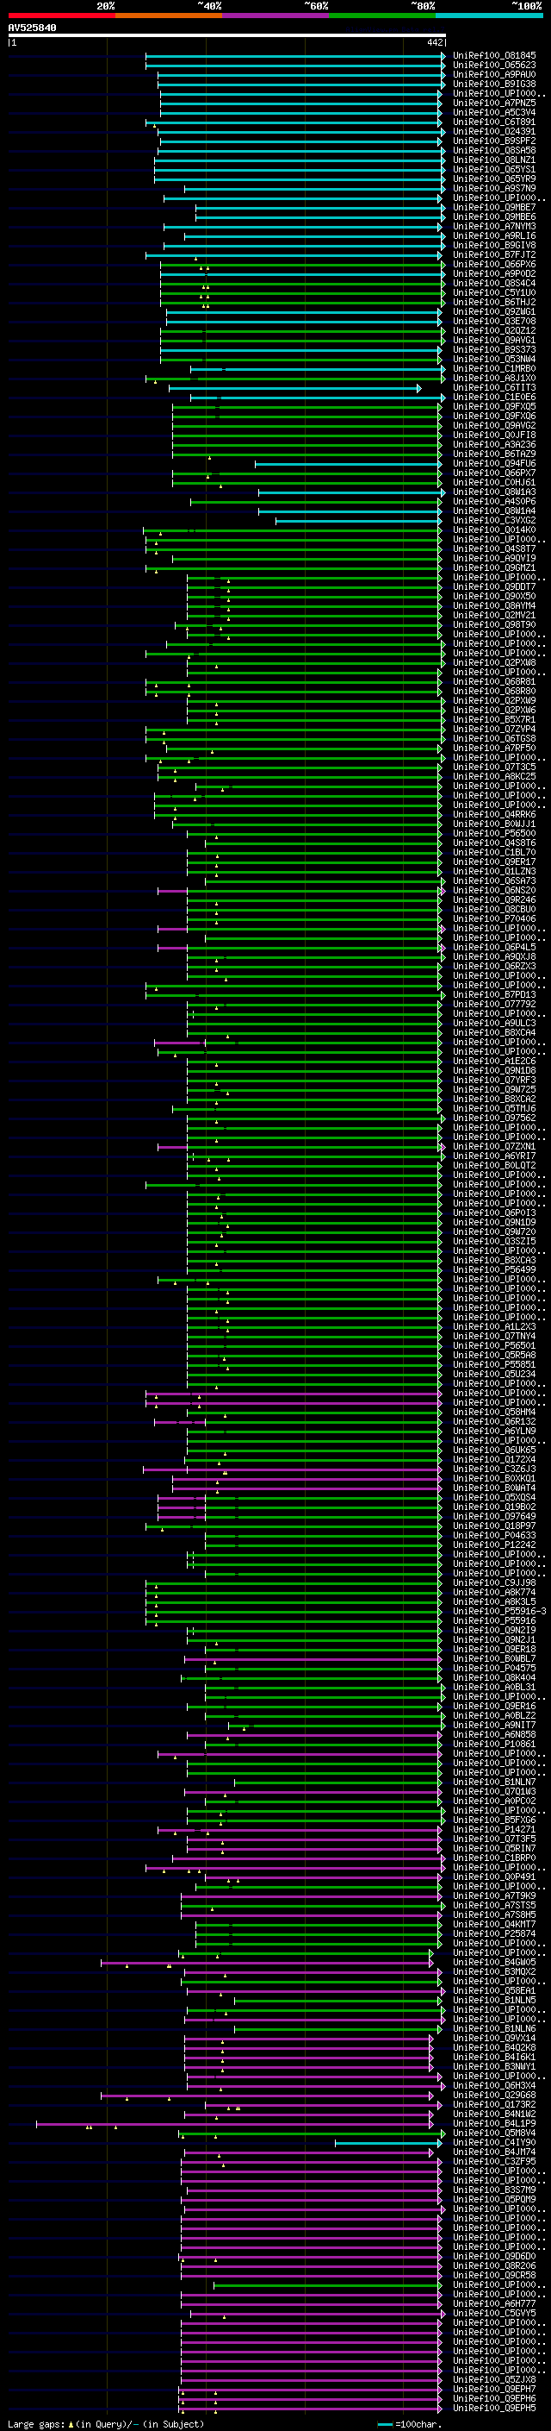Choose the UniRef100_Q8SA58 label
Image resolution: width=551 pixels, height=2431 pixels.
pyautogui.click(x=494, y=150)
